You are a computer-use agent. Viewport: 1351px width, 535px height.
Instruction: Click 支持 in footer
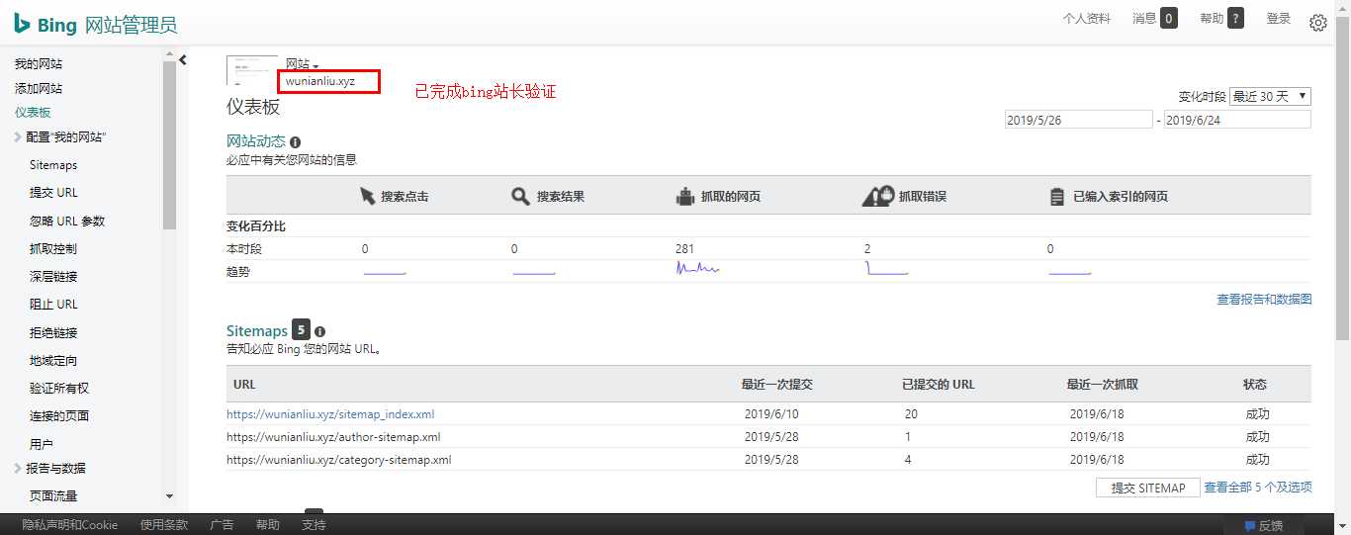314,524
